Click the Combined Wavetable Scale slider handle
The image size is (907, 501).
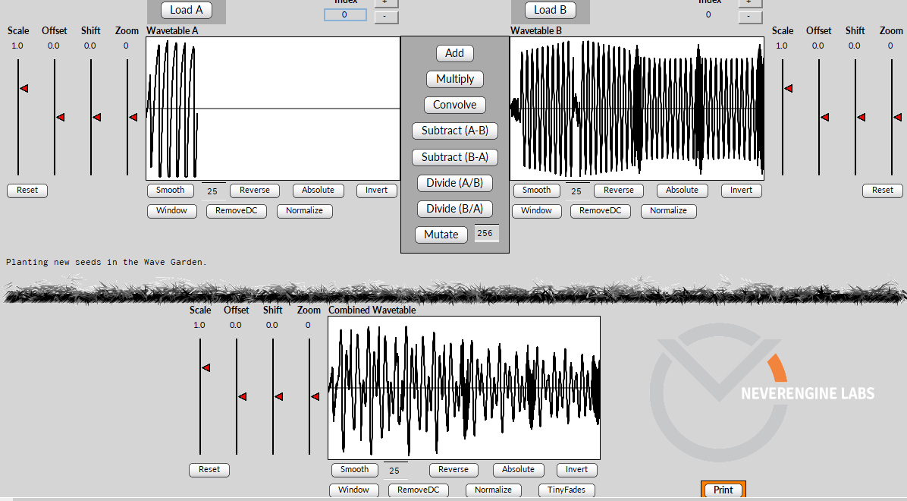click(206, 368)
